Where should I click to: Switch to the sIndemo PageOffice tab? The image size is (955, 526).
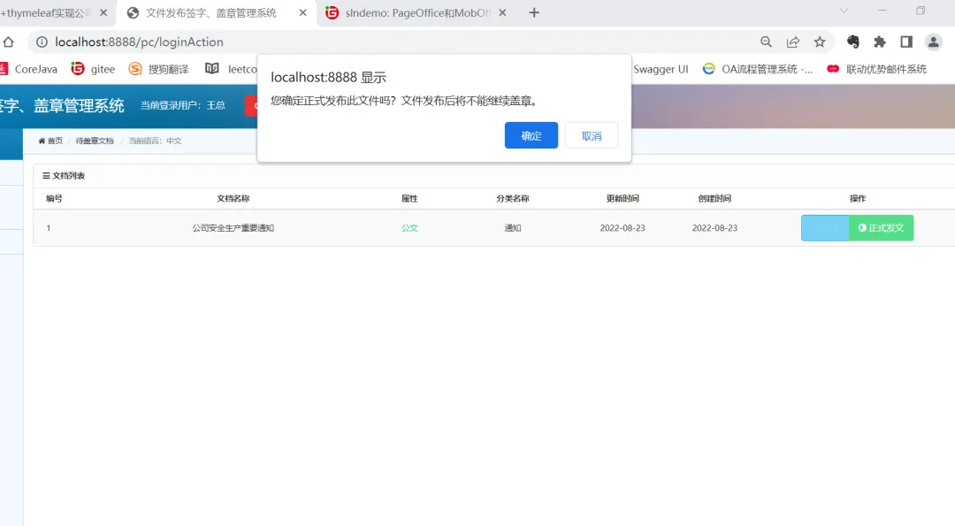tap(411, 13)
